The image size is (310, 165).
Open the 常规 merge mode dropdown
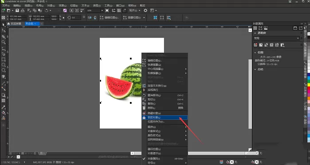276,38
